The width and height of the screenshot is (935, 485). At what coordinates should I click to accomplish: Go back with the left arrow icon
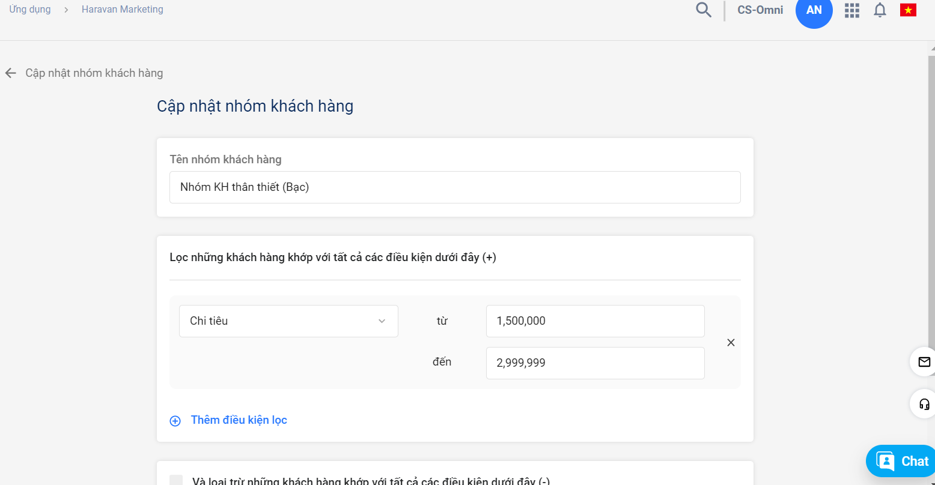pos(10,73)
